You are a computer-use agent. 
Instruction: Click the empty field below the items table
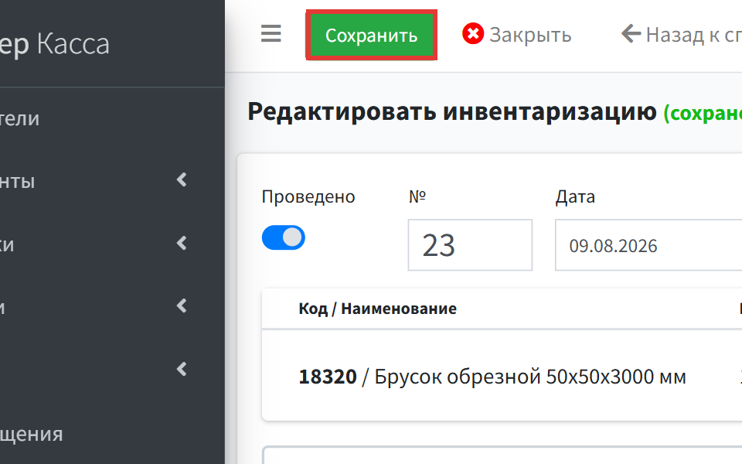point(502,455)
